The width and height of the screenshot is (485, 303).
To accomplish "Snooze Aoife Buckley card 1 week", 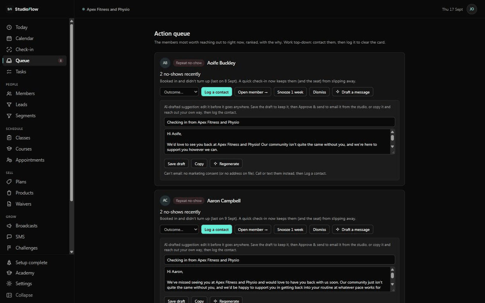I will [290, 92].
